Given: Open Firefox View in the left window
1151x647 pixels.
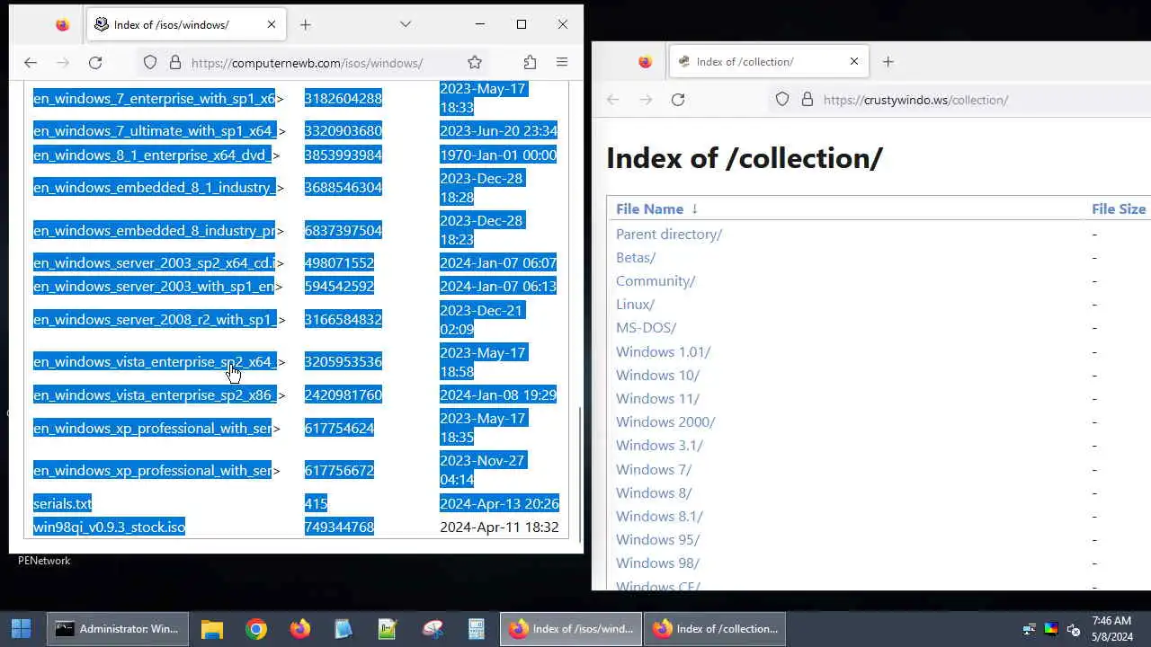Looking at the screenshot, I should pos(62,24).
